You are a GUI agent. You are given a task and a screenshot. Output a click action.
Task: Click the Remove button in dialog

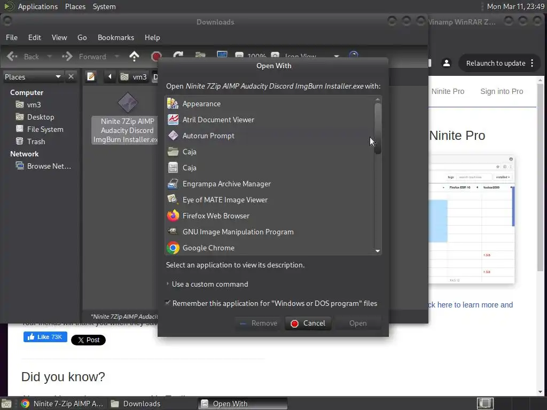pyautogui.click(x=259, y=323)
